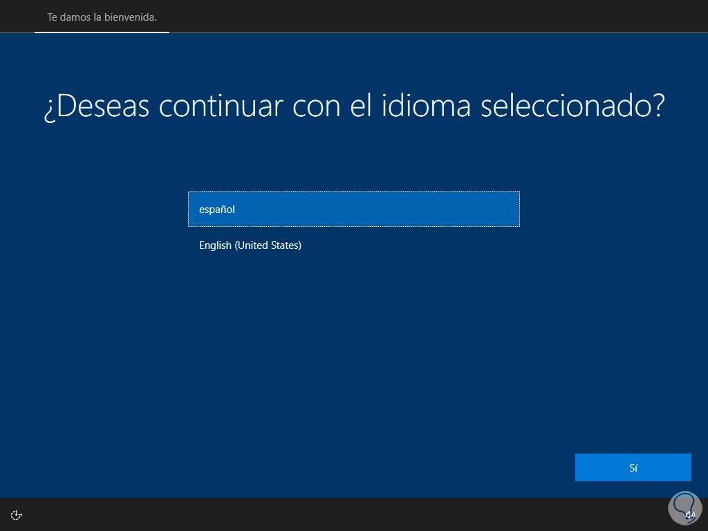The height and width of the screenshot is (531, 708).
Task: Click the clock-style accessibility icon on the taskbar
Action: point(16,514)
